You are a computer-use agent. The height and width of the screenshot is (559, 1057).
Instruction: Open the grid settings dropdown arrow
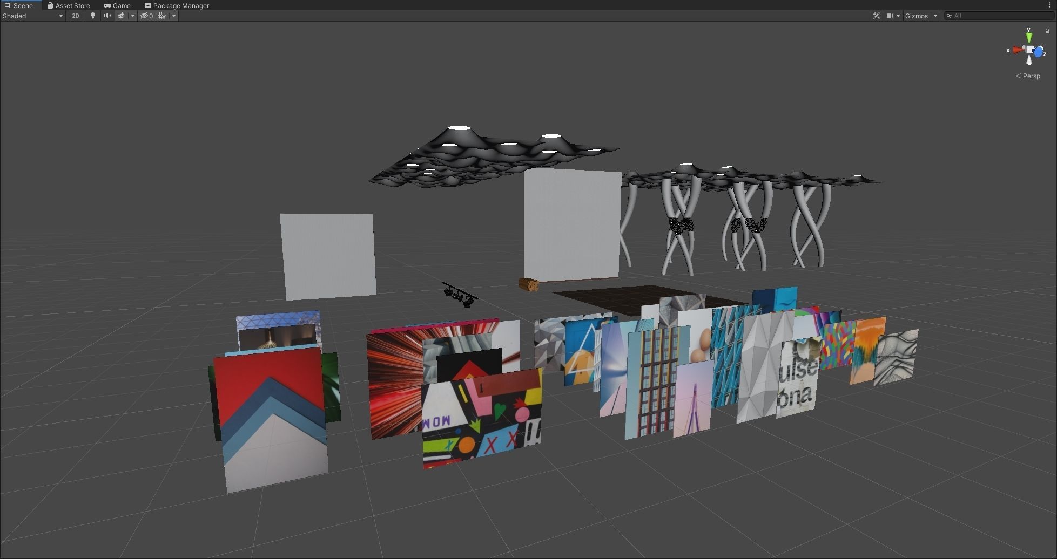pyautogui.click(x=173, y=16)
